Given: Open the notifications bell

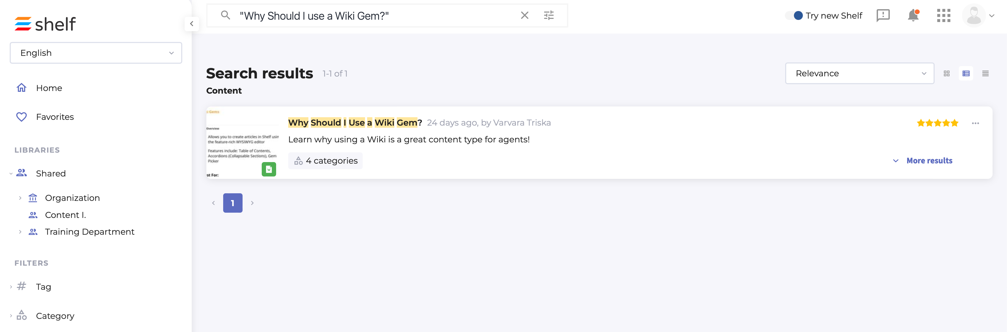Looking at the screenshot, I should [x=913, y=16].
